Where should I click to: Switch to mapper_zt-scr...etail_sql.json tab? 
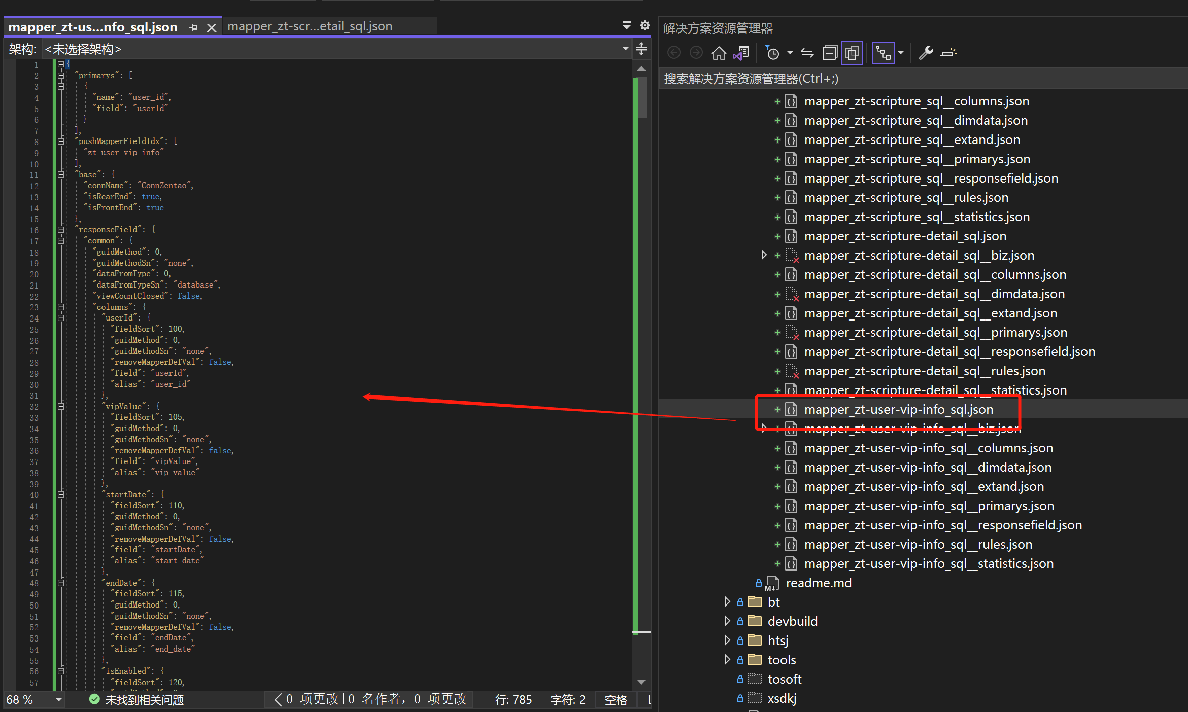(x=310, y=26)
